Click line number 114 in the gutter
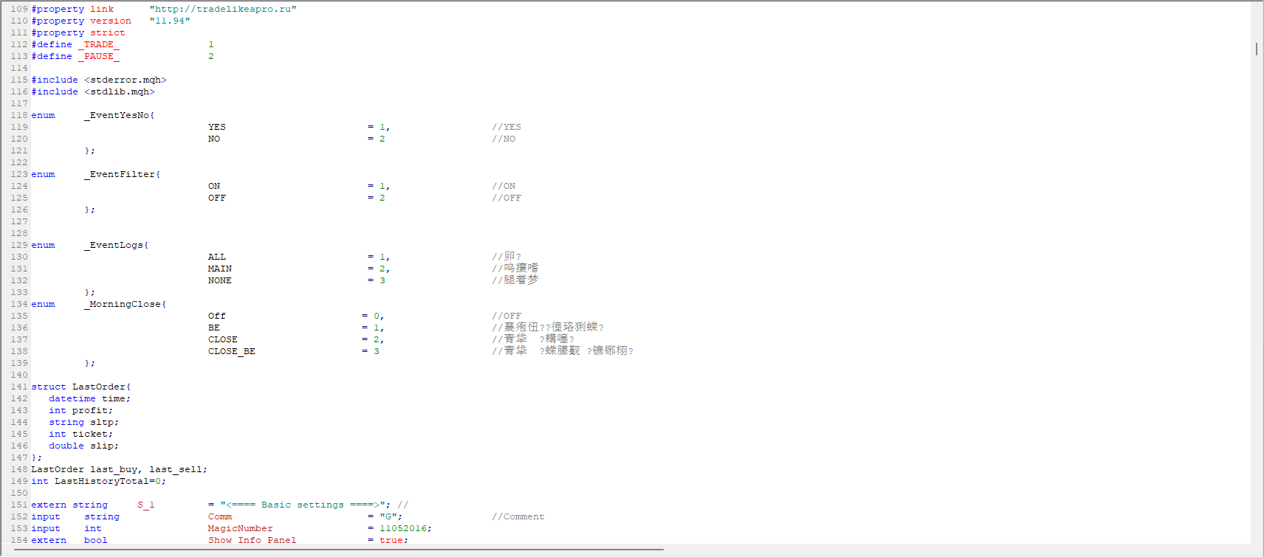The width and height of the screenshot is (1264, 557). pos(19,68)
